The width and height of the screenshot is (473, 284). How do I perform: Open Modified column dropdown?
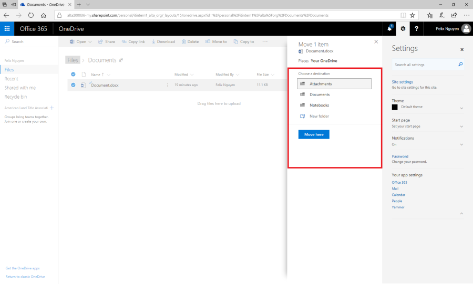tap(192, 75)
